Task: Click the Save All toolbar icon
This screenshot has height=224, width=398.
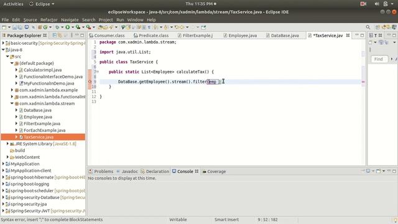Action: click(x=20, y=27)
